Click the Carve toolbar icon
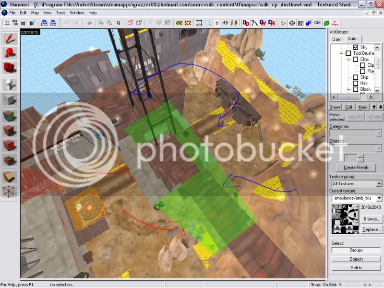Screen dimensions: 384x288 [x=90, y=23]
